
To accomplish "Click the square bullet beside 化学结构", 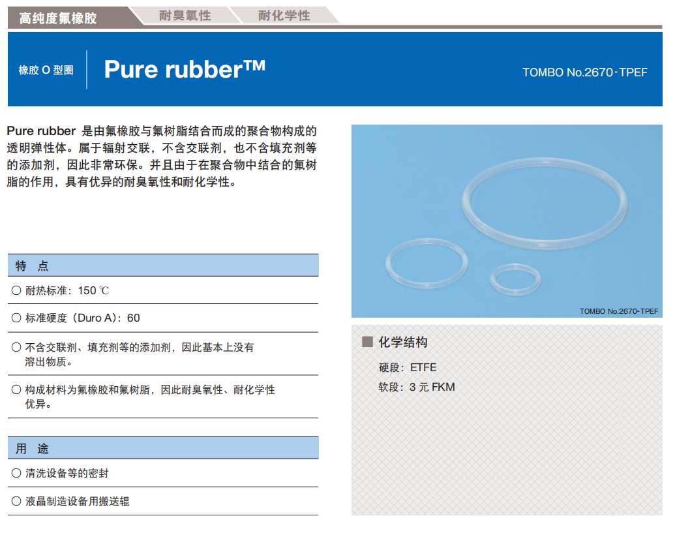I will tap(367, 342).
